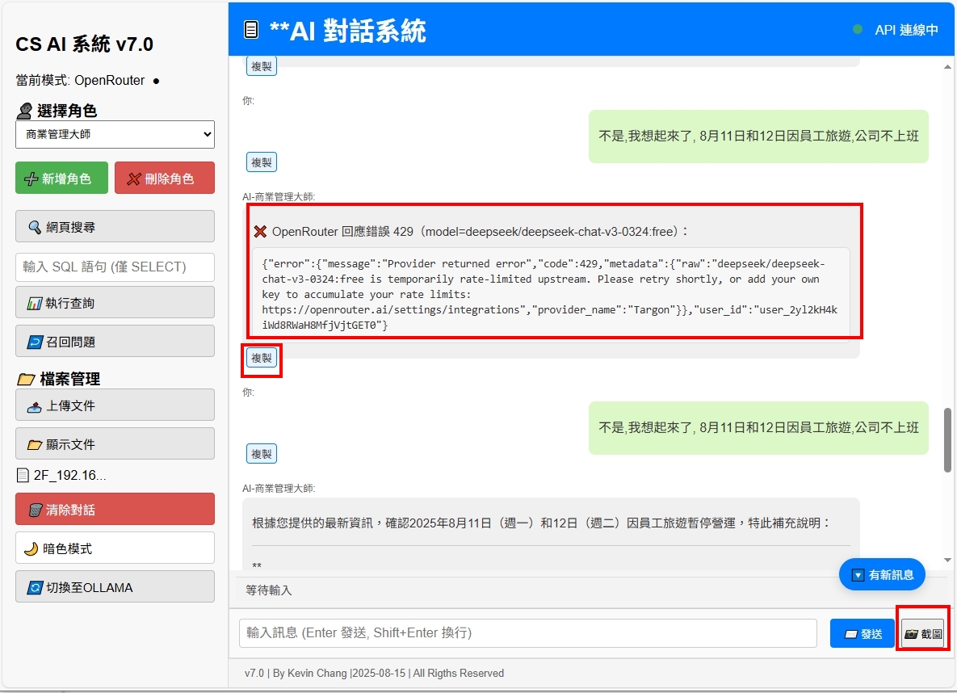Open 網頁搜尋 web search
This screenshot has width=957, height=693.
coord(115,226)
